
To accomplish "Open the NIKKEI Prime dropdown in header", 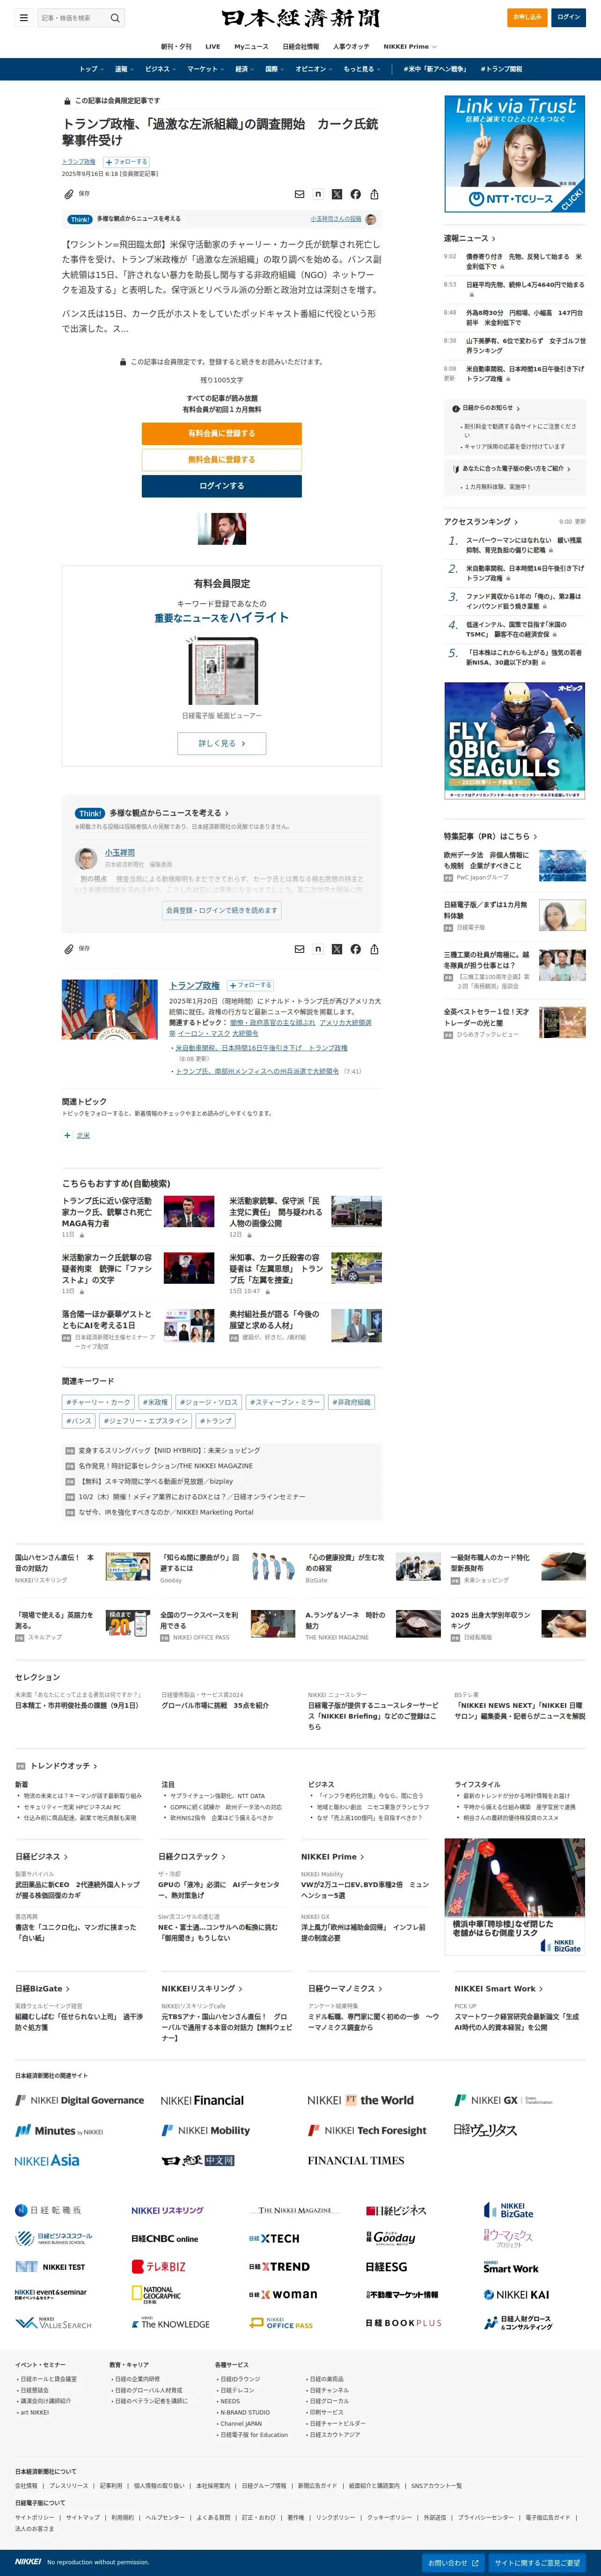I will pos(410,46).
